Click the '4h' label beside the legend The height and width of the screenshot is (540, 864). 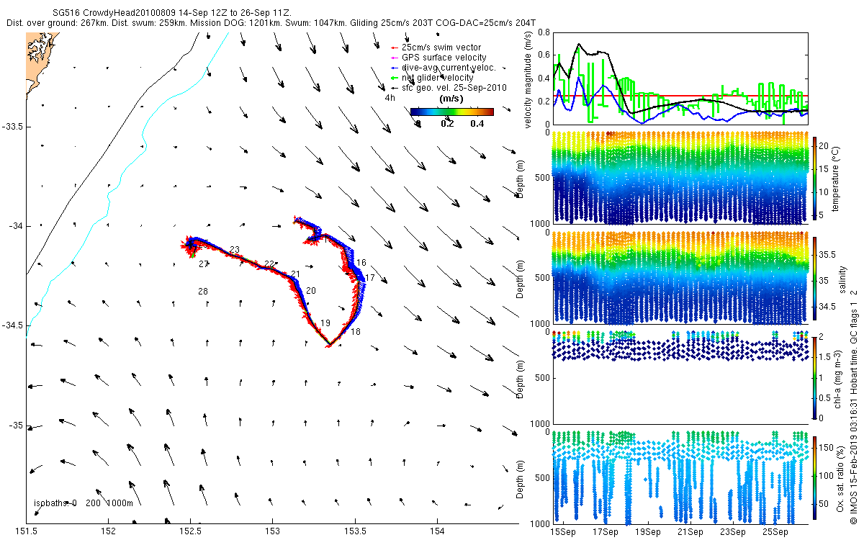pos(390,98)
